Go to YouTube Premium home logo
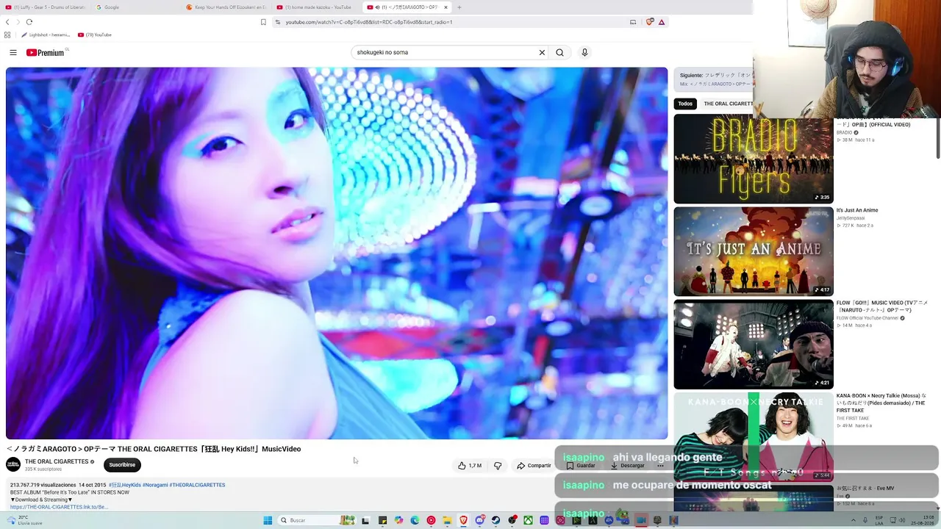This screenshot has height=529, width=941. pos(46,53)
